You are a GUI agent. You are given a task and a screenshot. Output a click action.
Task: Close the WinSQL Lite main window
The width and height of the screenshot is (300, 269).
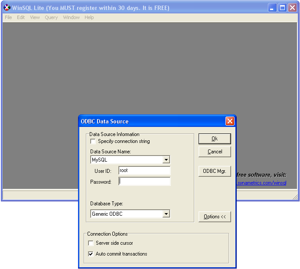(x=293, y=8)
